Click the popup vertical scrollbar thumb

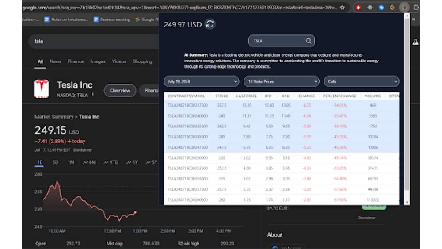click(407, 104)
